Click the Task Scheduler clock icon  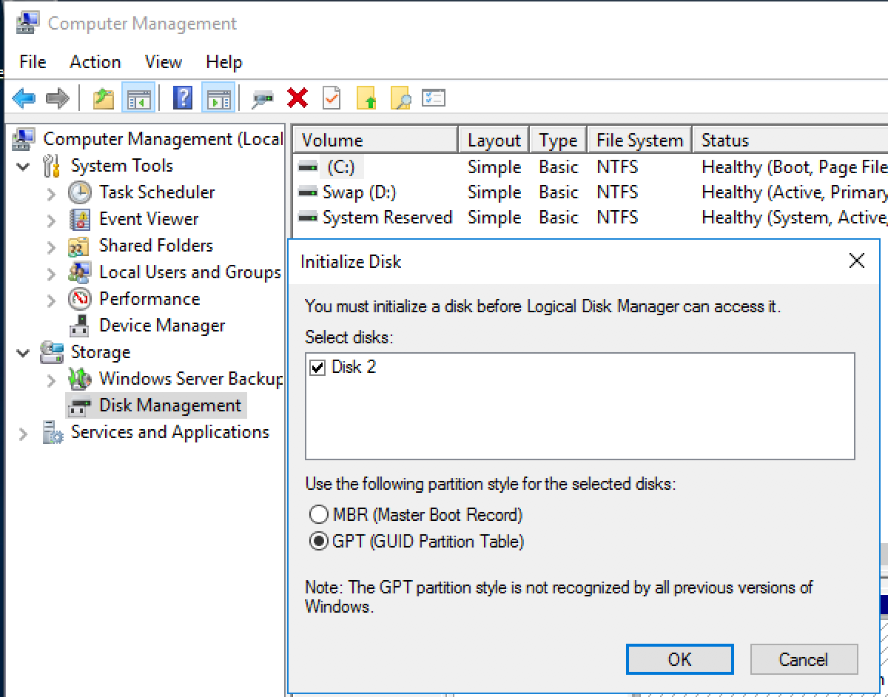point(80,192)
